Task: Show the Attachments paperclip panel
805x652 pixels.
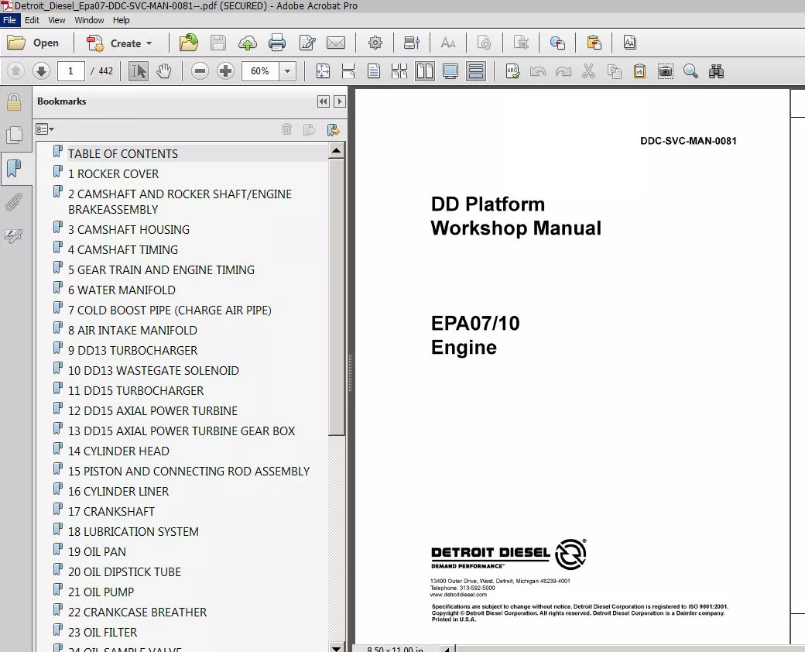Action: tap(14, 202)
